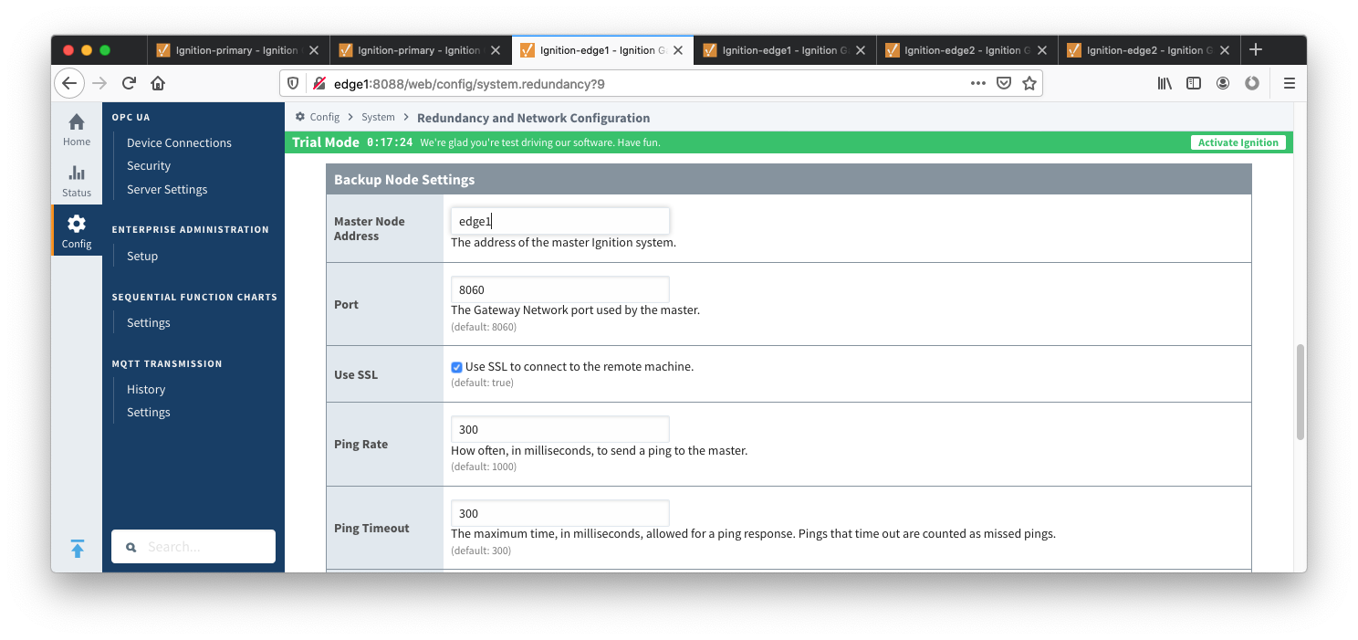Go back to the previous page
Screen dimensions: 1358x640
69,83
